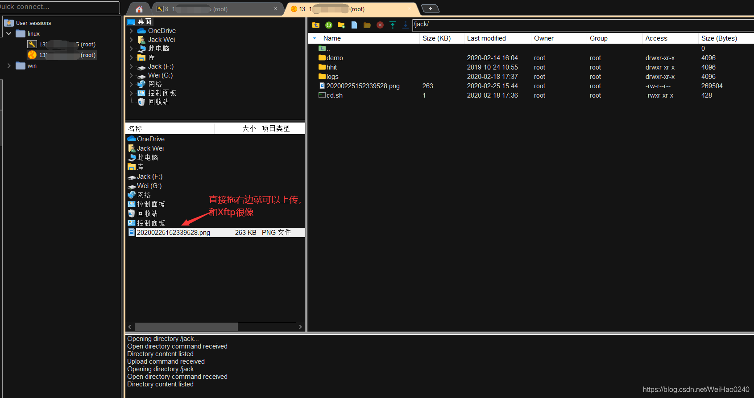This screenshot has height=398, width=754.
Task: Select local file 20200225152339528.png
Action: click(x=215, y=233)
